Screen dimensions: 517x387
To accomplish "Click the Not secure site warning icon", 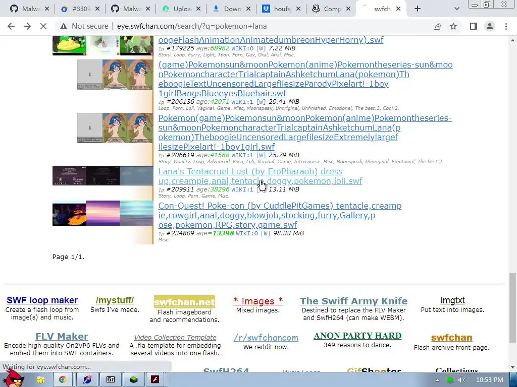I will click(63, 26).
